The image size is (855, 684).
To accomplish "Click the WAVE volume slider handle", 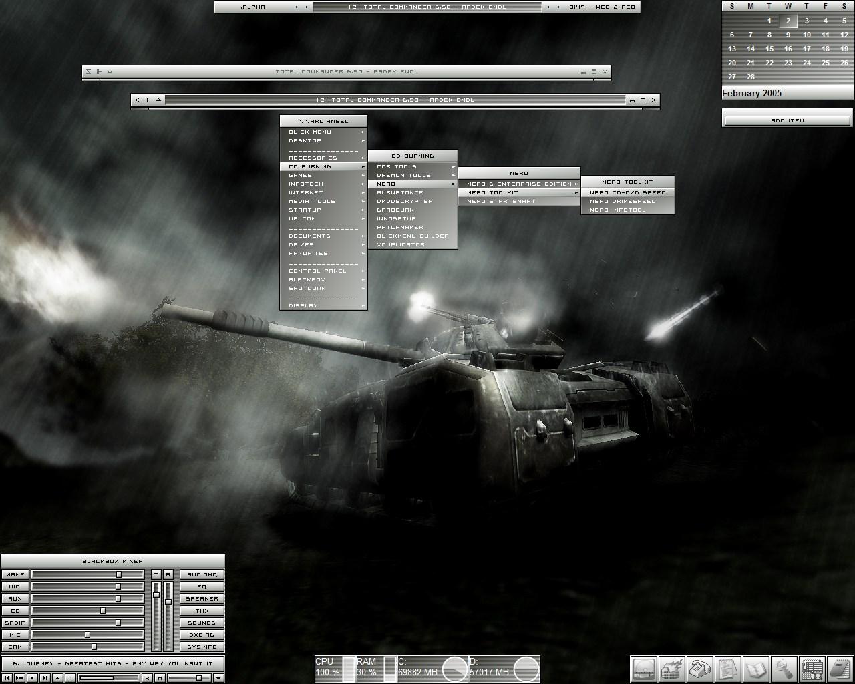I will [119, 574].
